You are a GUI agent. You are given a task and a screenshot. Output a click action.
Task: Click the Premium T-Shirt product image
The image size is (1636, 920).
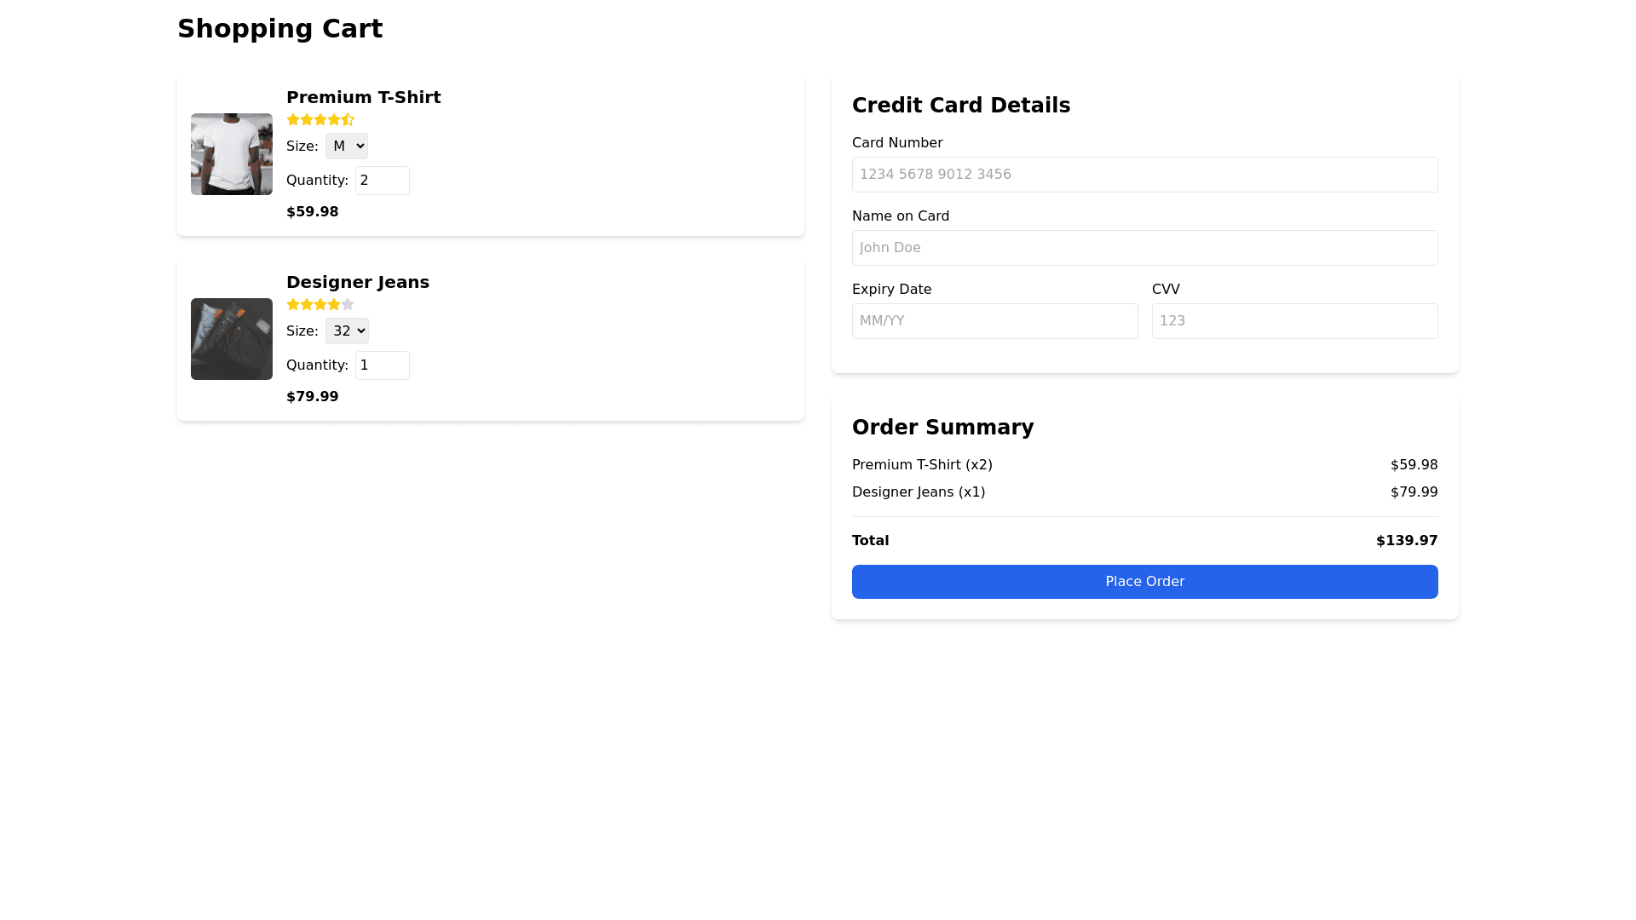coord(232,154)
